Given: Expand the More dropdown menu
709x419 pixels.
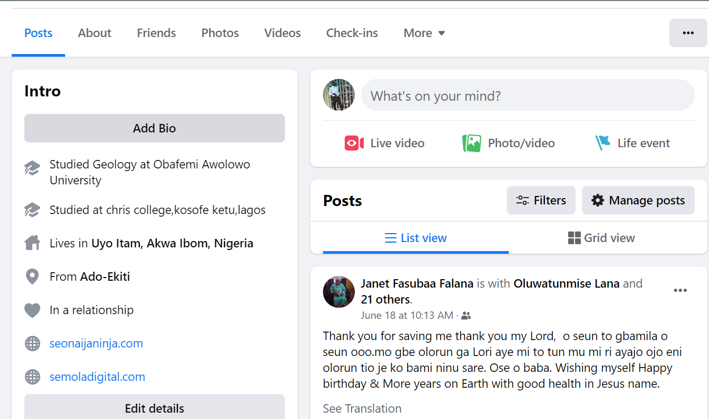Looking at the screenshot, I should coord(424,33).
